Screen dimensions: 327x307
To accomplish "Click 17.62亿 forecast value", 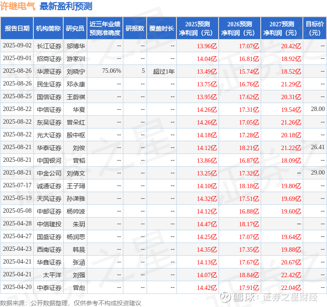I will click(249, 97).
